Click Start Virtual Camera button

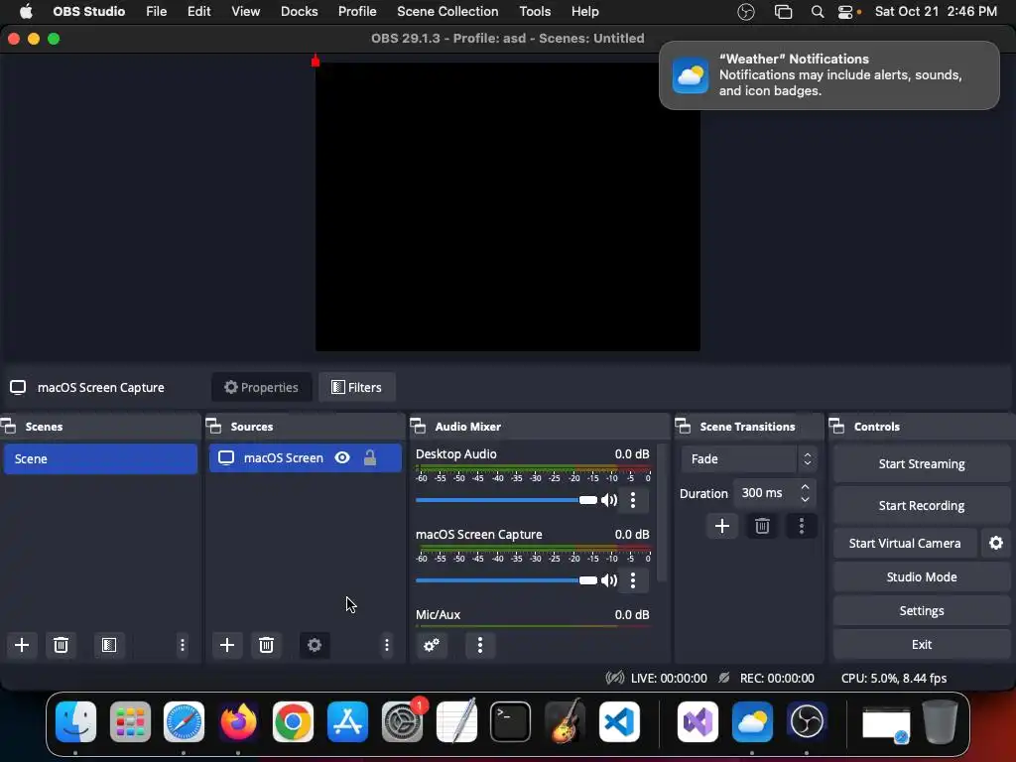click(x=905, y=543)
